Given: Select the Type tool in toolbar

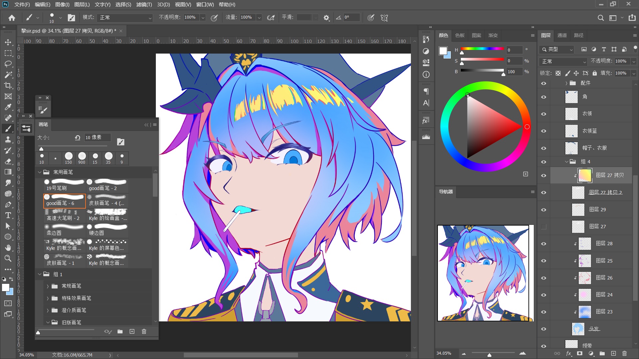Looking at the screenshot, I should (8, 215).
